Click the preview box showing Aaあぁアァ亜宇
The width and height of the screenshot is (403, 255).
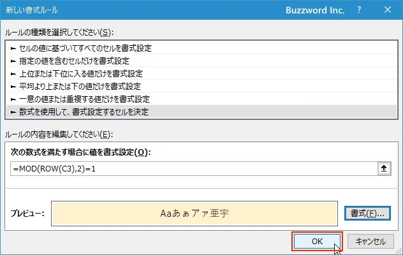click(194, 214)
